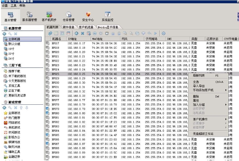Click the machine properties window icon

click(88, 33)
